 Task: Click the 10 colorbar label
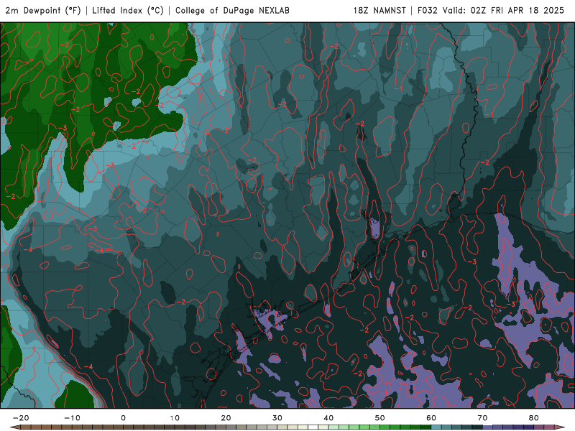click(175, 418)
